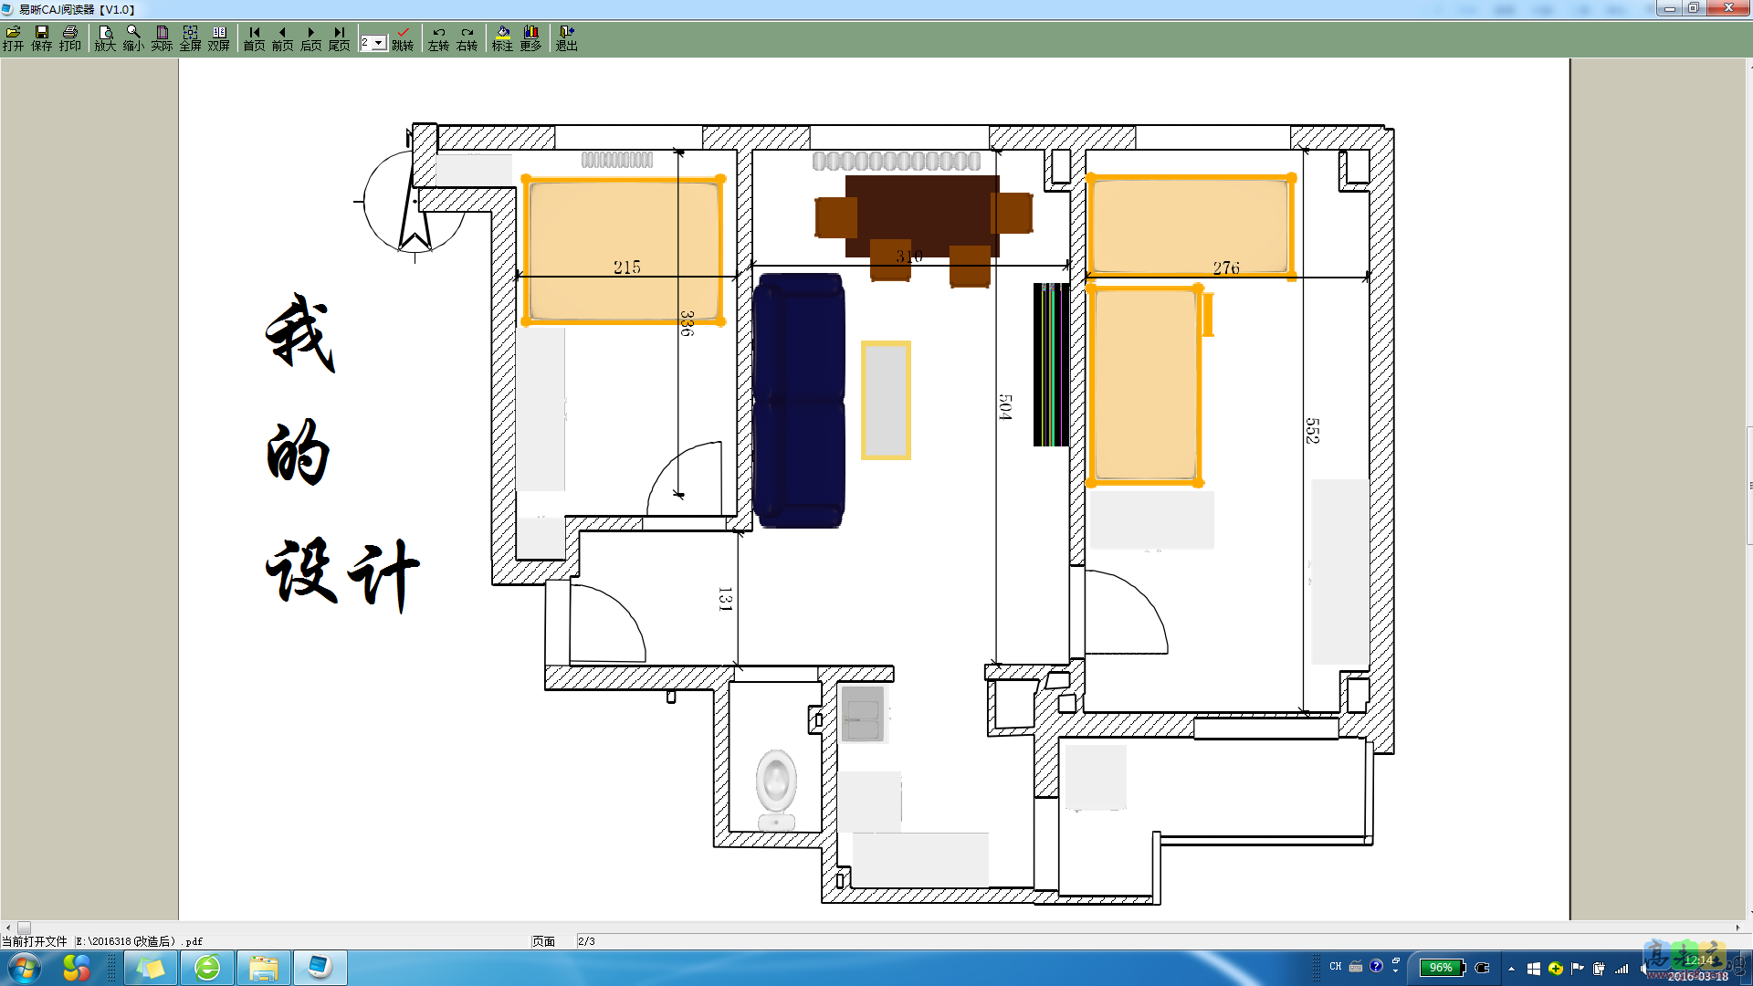Go to last page 尾页
Image resolution: width=1753 pixels, height=986 pixels.
pyautogui.click(x=339, y=38)
